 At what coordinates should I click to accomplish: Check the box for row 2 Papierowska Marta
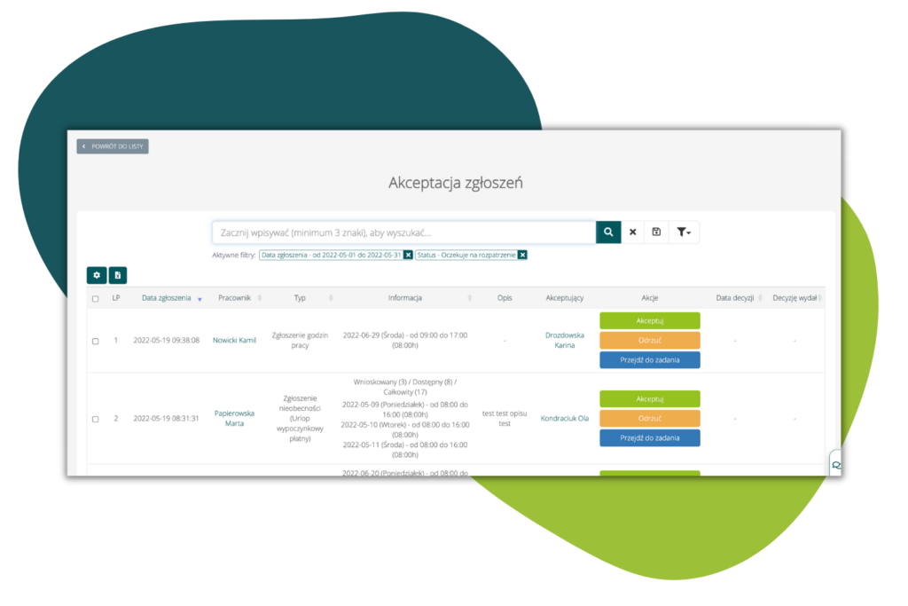pyautogui.click(x=96, y=419)
